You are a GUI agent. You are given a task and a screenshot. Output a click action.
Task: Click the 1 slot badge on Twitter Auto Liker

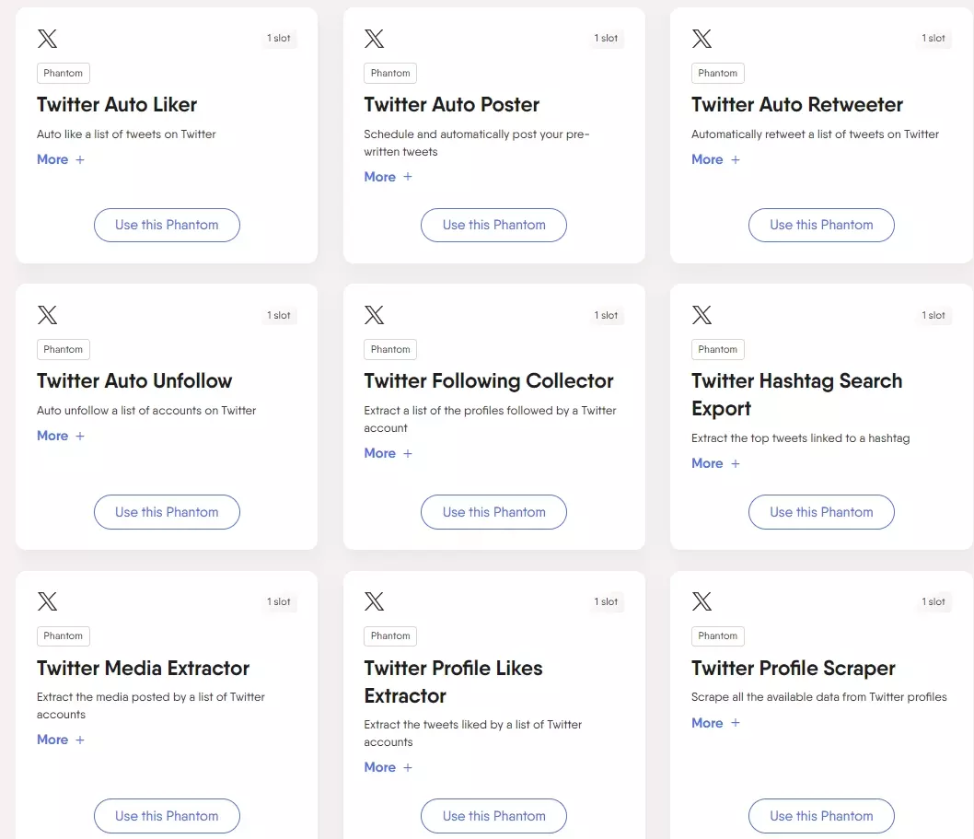point(279,39)
